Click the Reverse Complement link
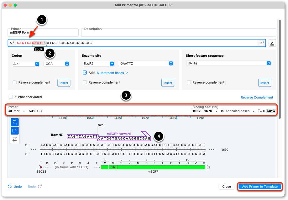 point(257,97)
